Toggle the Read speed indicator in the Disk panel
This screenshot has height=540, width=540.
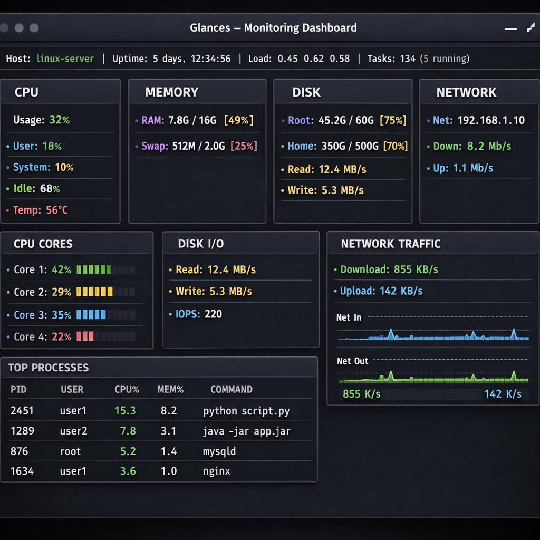(x=283, y=169)
